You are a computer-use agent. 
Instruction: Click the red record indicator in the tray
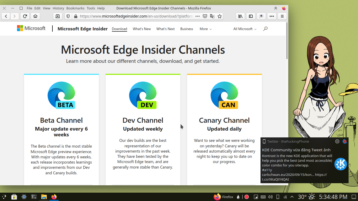247,197
